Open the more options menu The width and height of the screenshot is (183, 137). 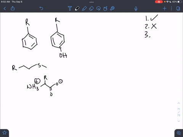tap(171, 8)
